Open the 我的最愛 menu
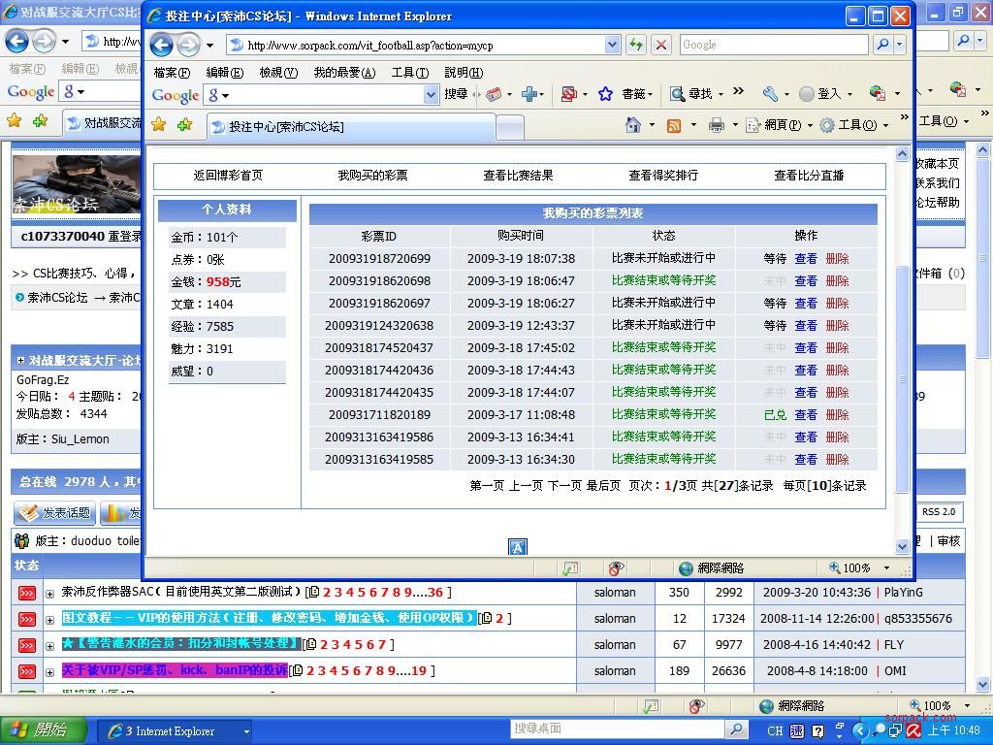 (345, 72)
